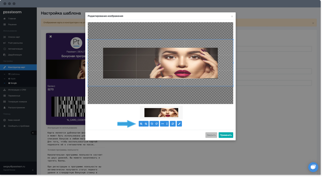Open Google submenu item

tap(12, 83)
